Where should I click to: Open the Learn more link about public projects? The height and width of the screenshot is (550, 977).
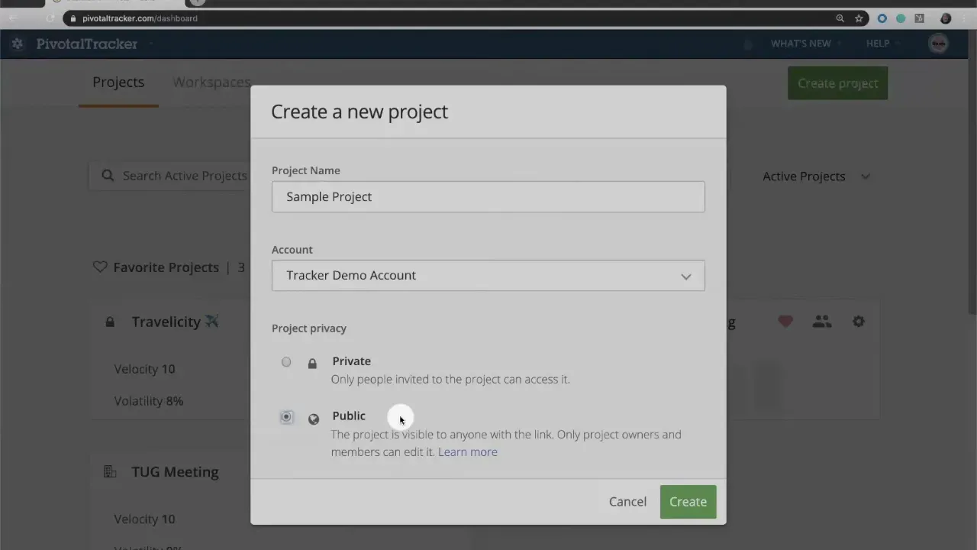pyautogui.click(x=467, y=451)
